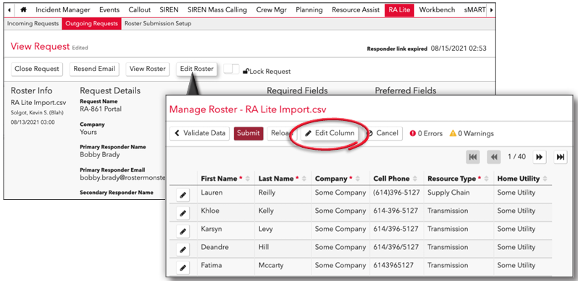Open the SIREN tab
The height and width of the screenshot is (281, 578).
pyautogui.click(x=169, y=10)
